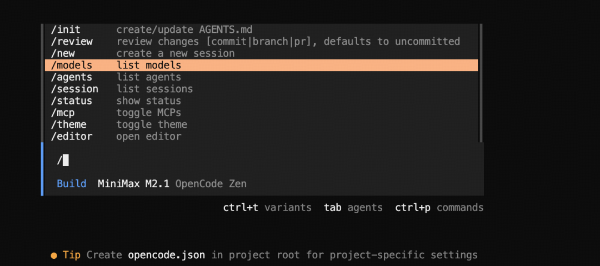The width and height of the screenshot is (600, 266).
Task: Click the slash command input field
Action: (222, 160)
